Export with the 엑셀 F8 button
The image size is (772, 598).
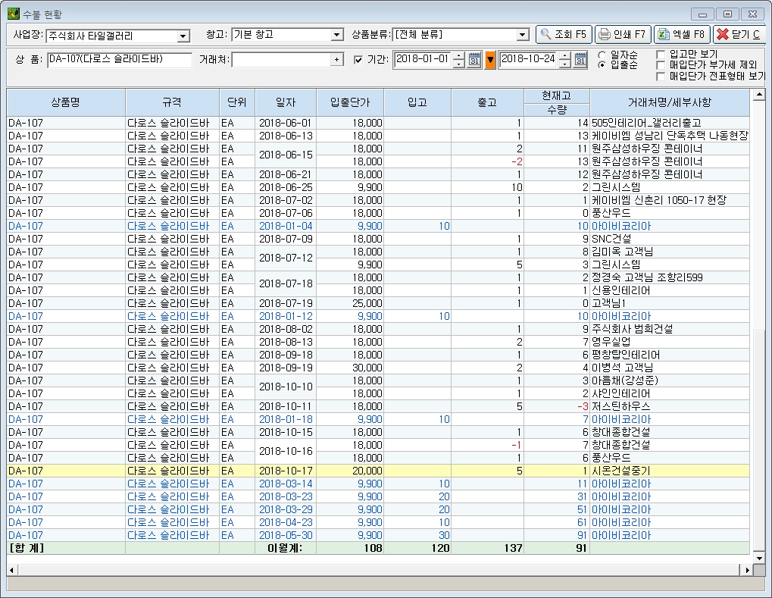tap(682, 34)
